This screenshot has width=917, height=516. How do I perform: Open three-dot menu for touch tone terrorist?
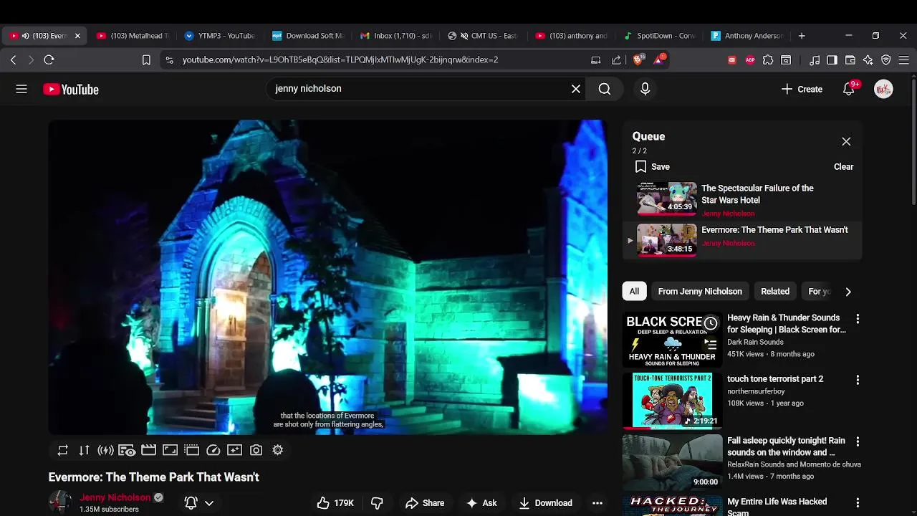coord(858,380)
